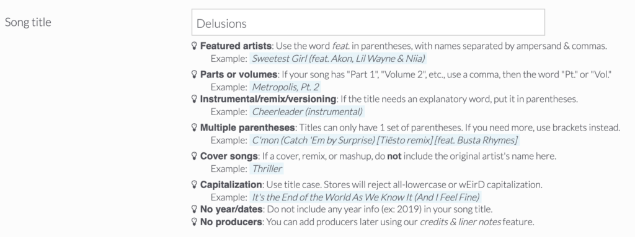Click lightbulb icon beside No producers
Viewport: 635px width, 237px height.
(x=194, y=222)
